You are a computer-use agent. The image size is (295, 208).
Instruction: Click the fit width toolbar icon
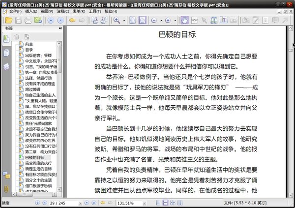coord(143,20)
